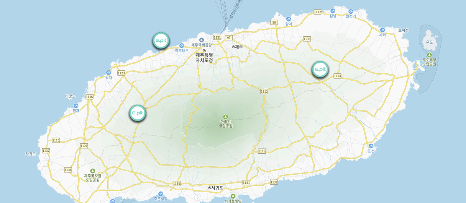Select the 곽지 beach icon

[108, 72]
